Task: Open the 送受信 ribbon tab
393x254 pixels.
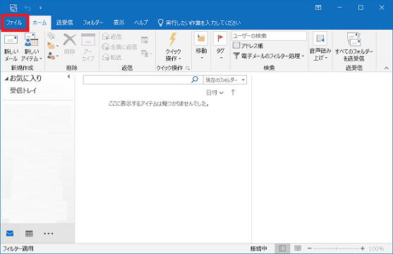Action: pos(64,23)
